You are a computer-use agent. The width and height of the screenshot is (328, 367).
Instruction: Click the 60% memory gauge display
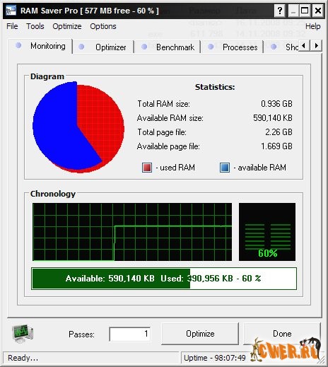tap(267, 232)
